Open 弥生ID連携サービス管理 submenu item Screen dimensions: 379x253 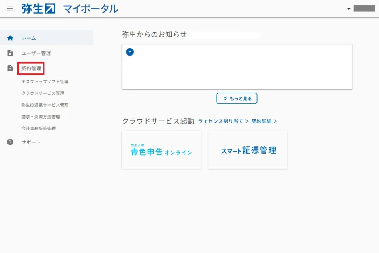[45, 105]
